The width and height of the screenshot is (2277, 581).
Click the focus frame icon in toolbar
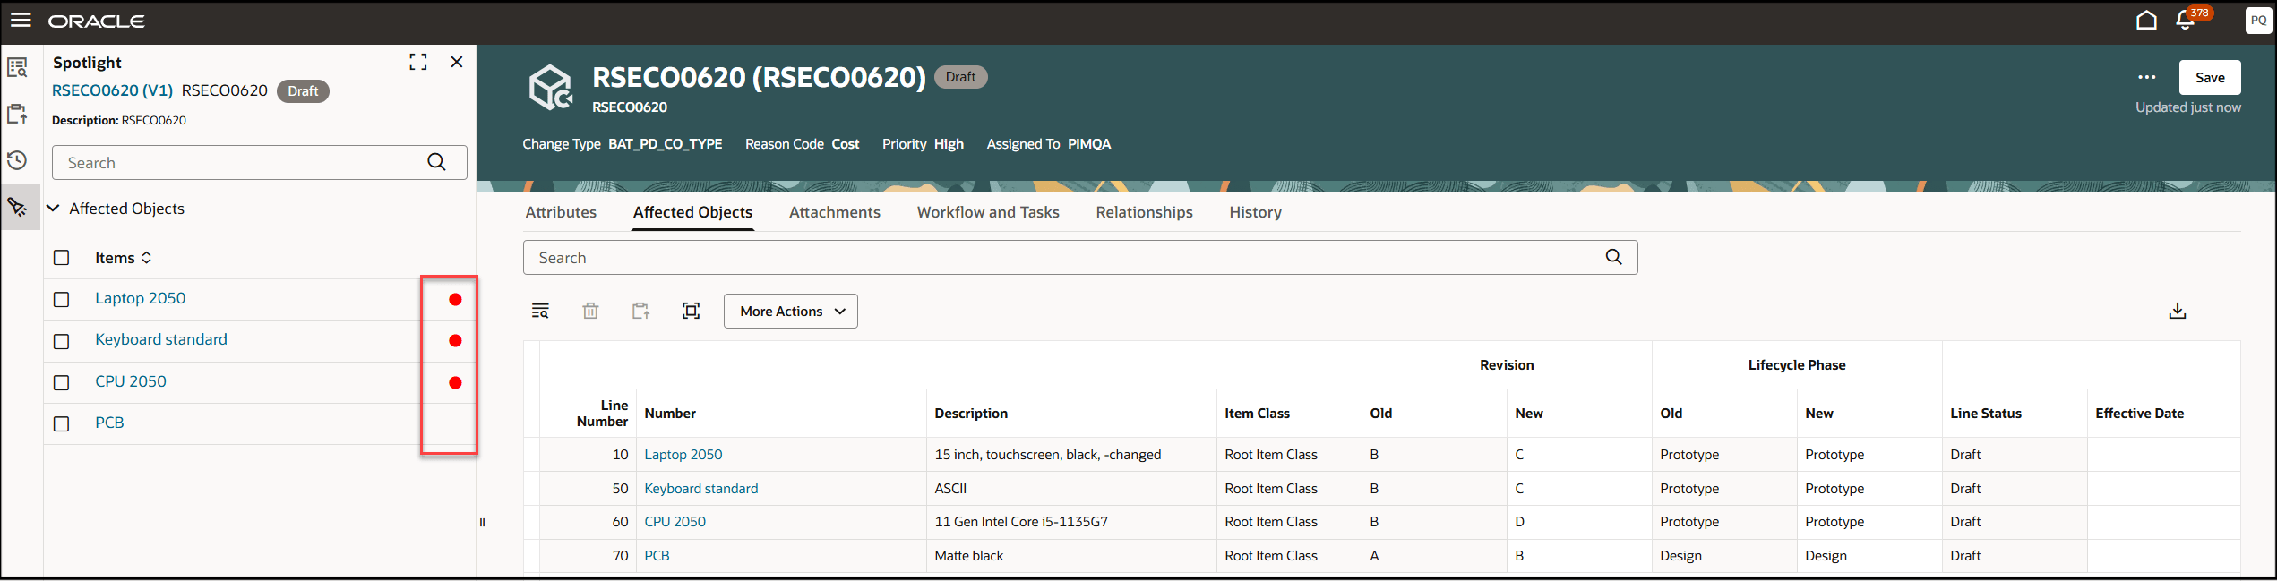[691, 311]
